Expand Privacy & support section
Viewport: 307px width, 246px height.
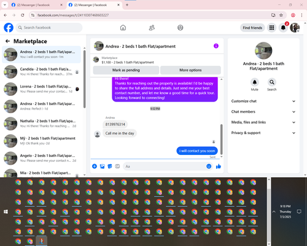(263, 133)
